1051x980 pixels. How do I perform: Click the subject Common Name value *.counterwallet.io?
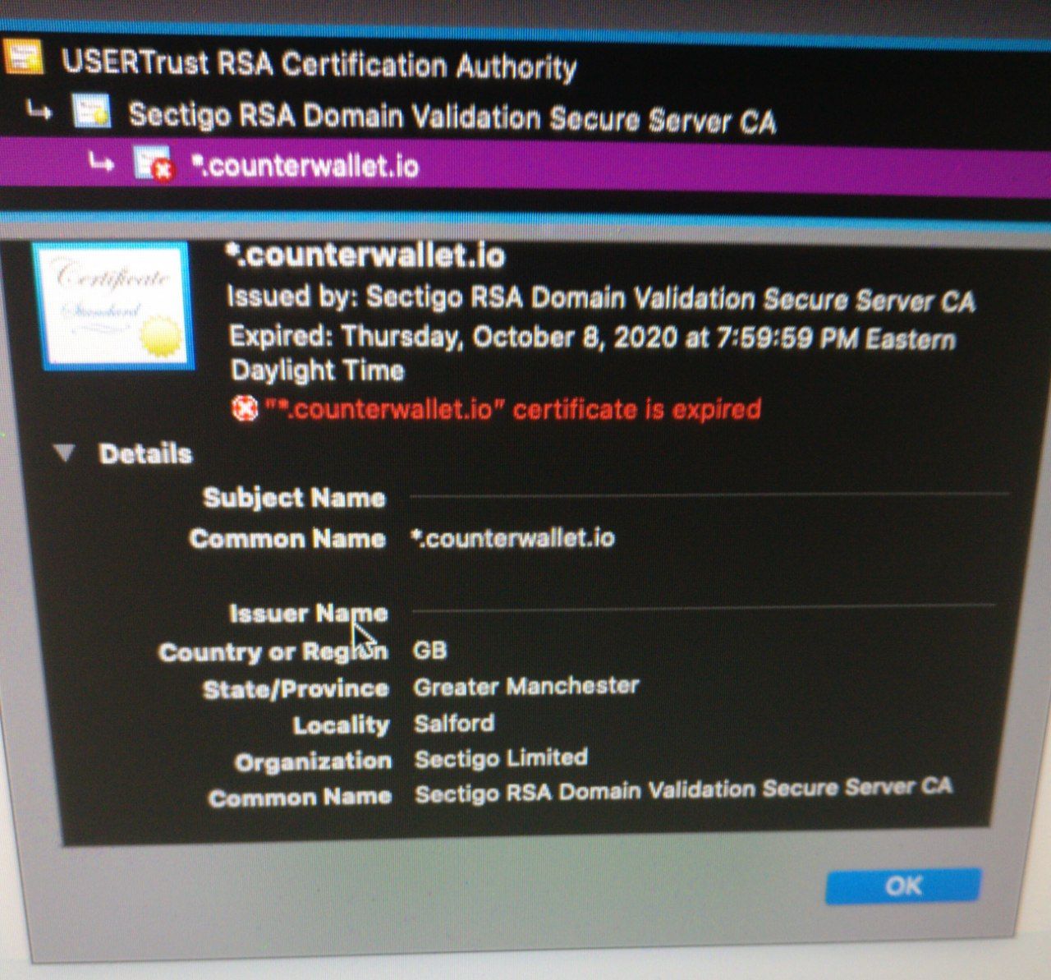pos(512,538)
